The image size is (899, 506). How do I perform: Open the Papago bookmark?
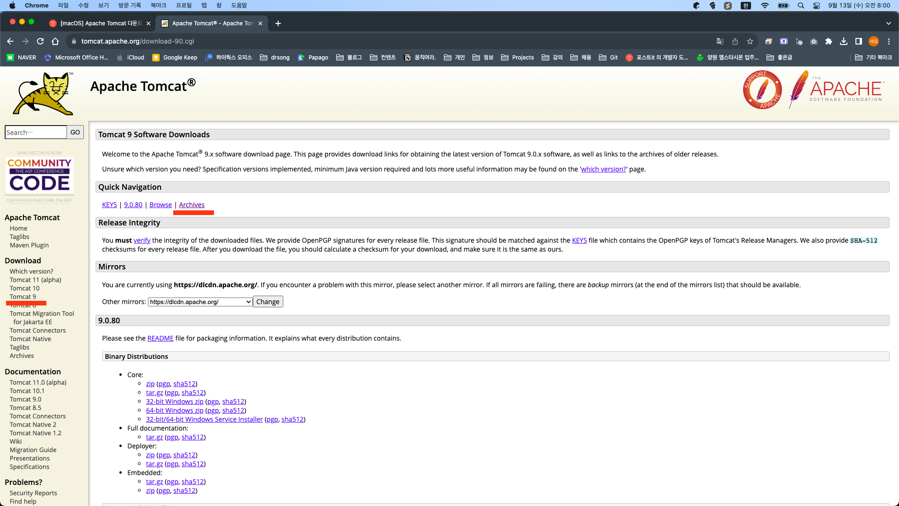313,58
